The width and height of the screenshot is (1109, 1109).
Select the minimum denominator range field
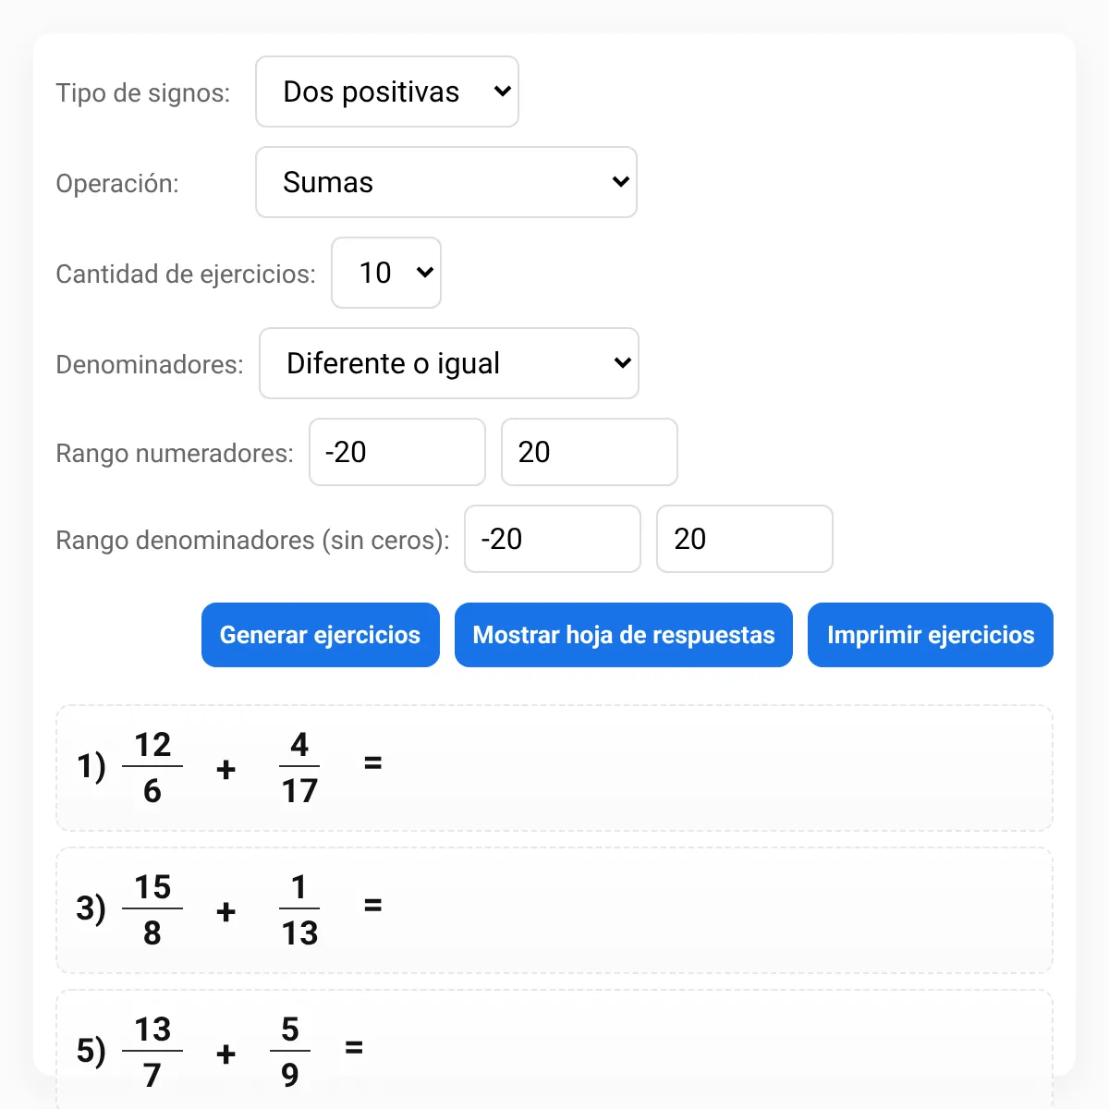click(x=553, y=539)
